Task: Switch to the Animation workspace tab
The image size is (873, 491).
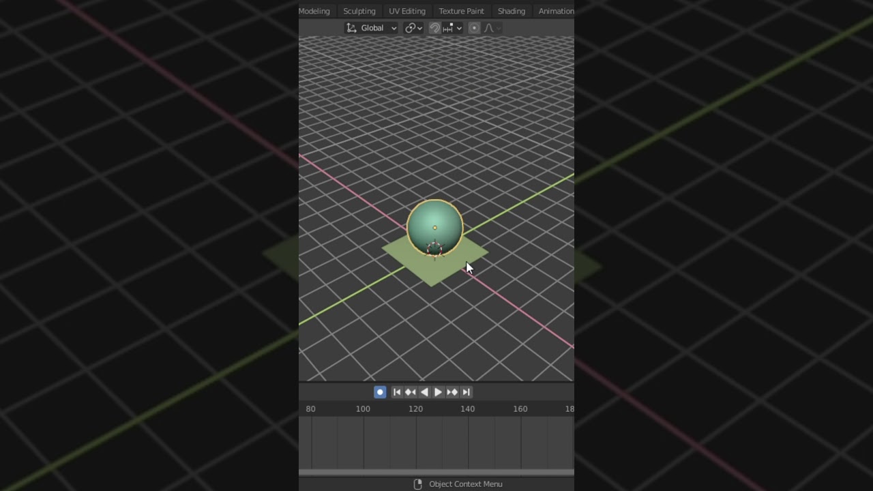Action: pos(556,11)
